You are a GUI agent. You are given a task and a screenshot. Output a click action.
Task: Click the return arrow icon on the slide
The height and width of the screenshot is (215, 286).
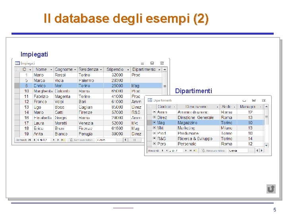pyautogui.click(x=271, y=189)
